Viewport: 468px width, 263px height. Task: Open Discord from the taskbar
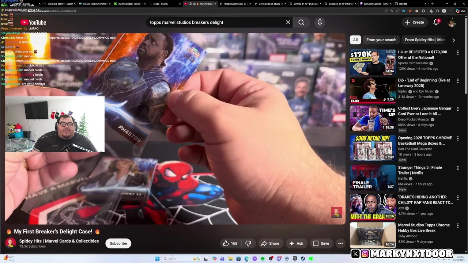pos(279,259)
